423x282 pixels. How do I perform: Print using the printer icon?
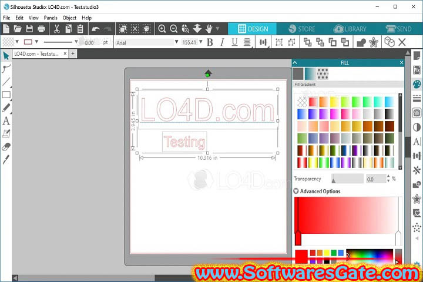click(41, 29)
